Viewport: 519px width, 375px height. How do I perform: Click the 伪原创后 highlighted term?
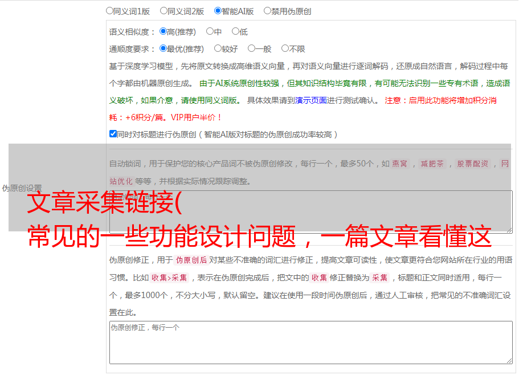tap(191, 260)
